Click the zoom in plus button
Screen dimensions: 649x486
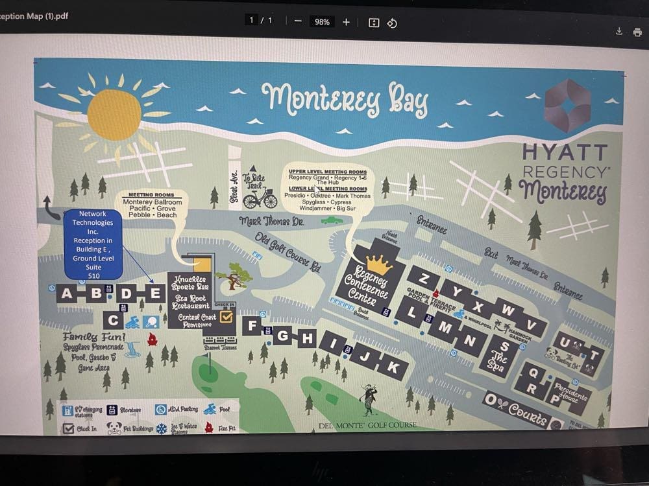(346, 21)
